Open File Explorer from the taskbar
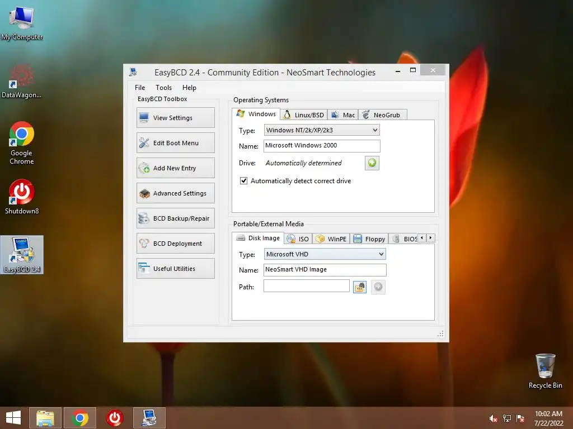Image resolution: width=573 pixels, height=429 pixels. [x=45, y=418]
